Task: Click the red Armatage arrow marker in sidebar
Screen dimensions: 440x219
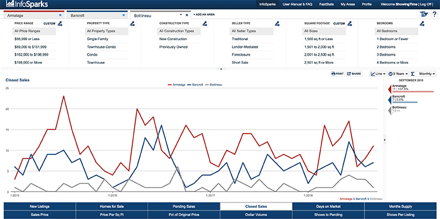Action: (x=390, y=89)
